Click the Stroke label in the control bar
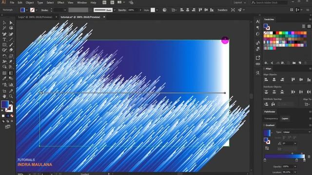312x175 pixels. coord(44,10)
